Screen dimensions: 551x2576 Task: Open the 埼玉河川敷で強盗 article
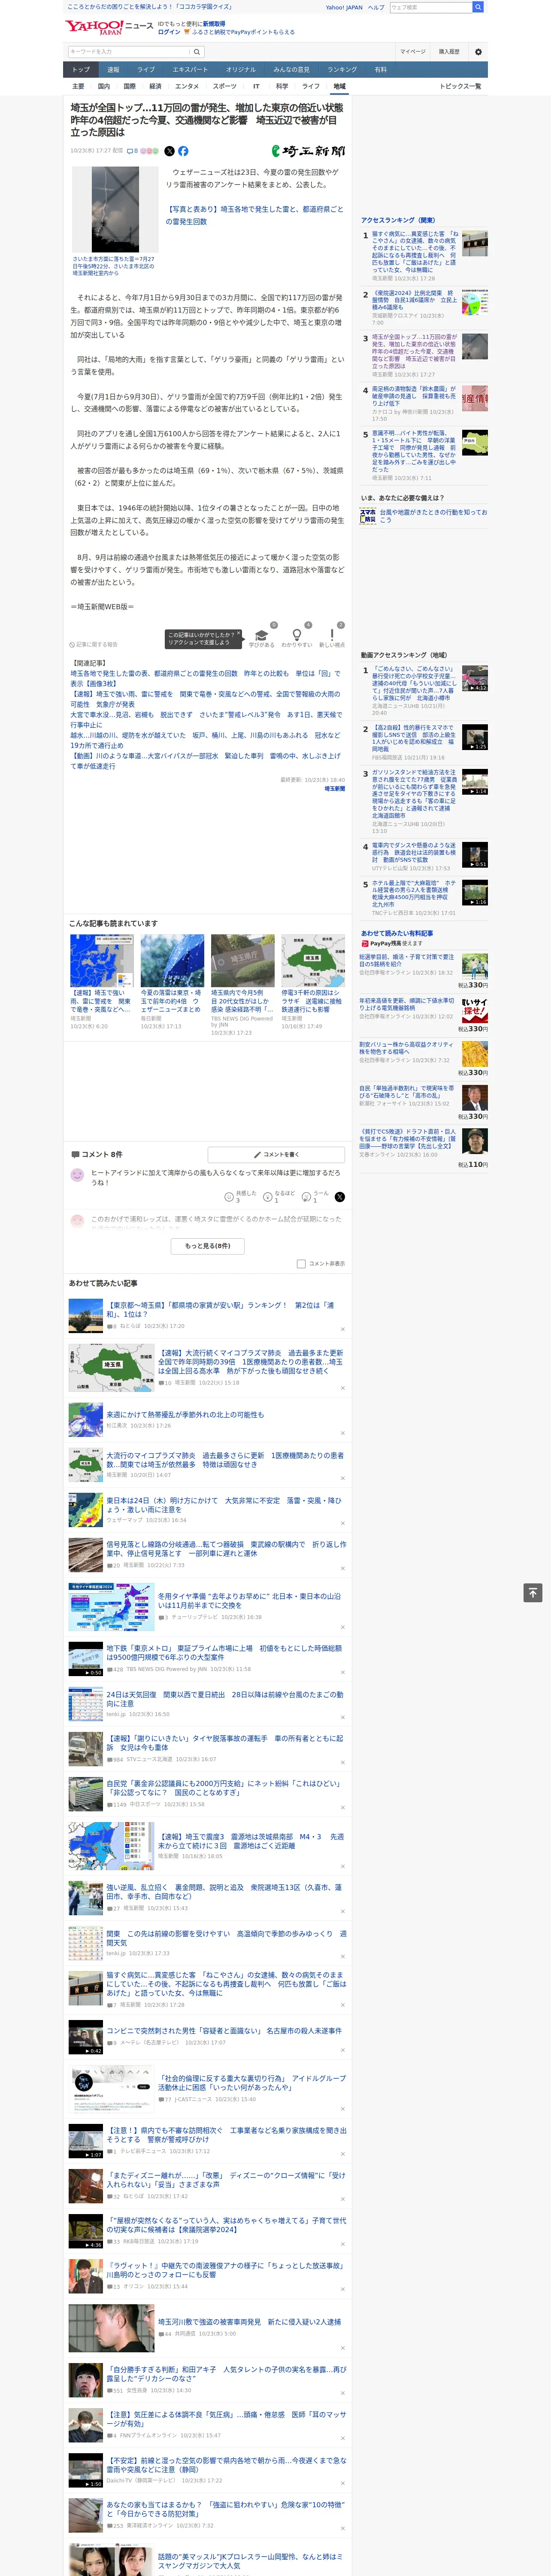250,2322
